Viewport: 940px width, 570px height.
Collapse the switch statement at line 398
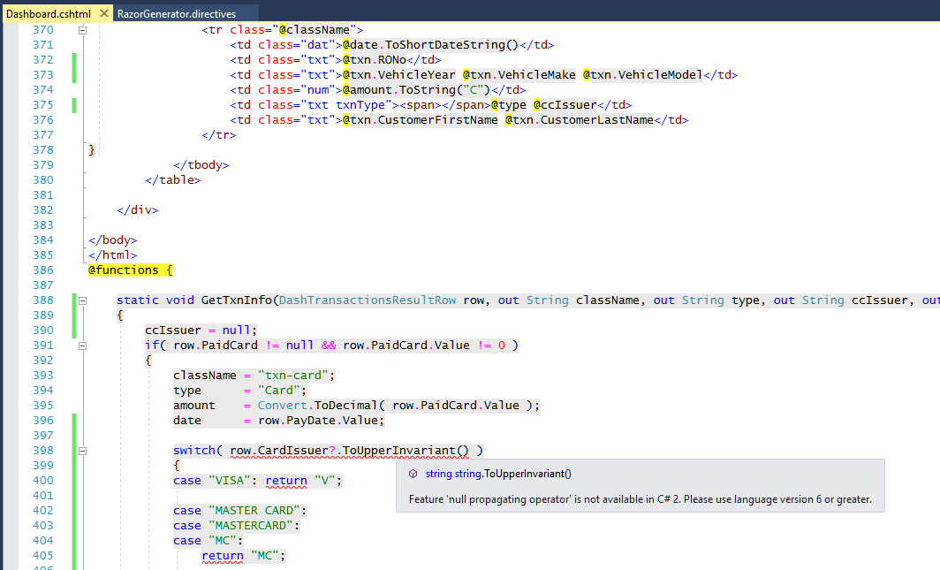pos(81,451)
